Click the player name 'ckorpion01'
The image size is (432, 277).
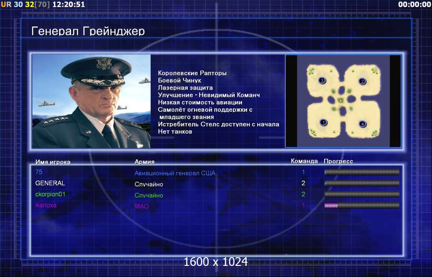point(50,194)
